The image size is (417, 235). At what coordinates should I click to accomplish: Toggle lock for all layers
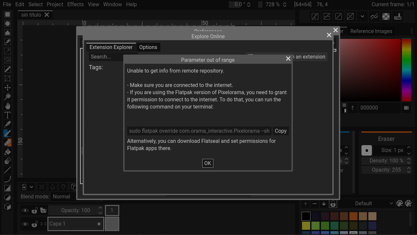pyautogui.click(x=34, y=210)
